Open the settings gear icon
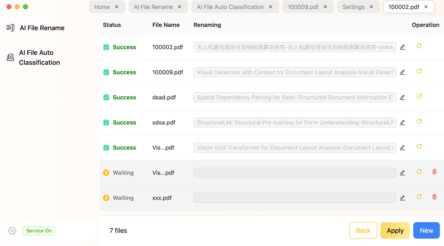The height and width of the screenshot is (246, 444). click(x=12, y=231)
